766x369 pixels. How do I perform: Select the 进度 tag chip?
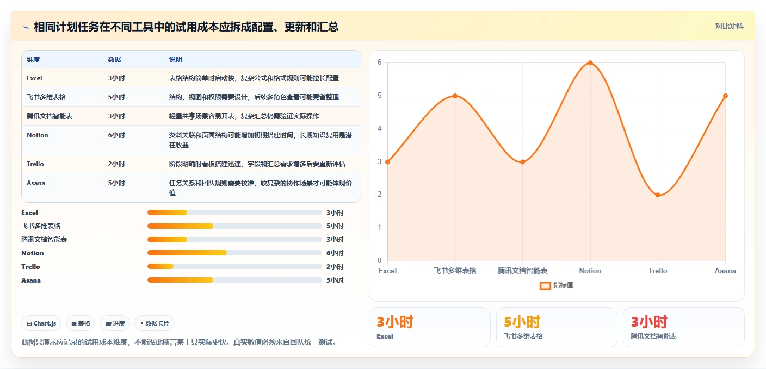click(x=115, y=323)
